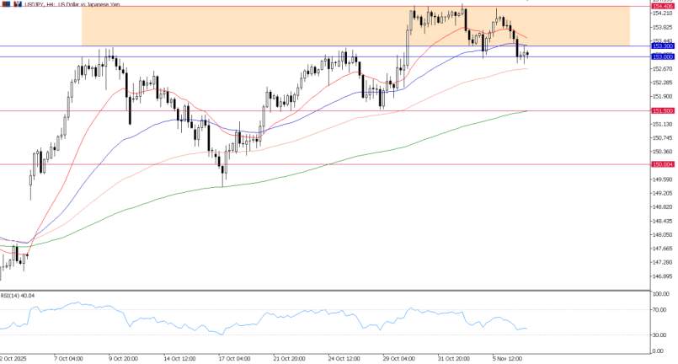Click the blue 153.000 price tag
678x364 pixels.
pyautogui.click(x=663, y=56)
